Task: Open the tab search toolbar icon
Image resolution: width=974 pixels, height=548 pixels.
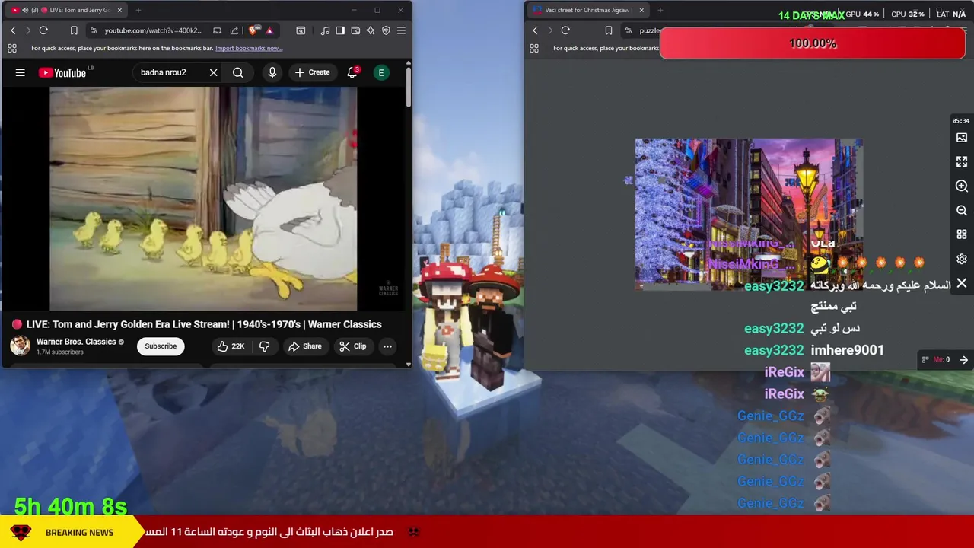Action: 301,30
